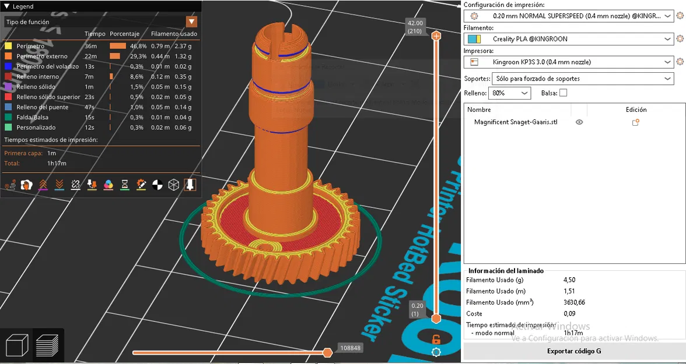Open Relleno 80% infill combo box
This screenshot has width=686, height=364.
(x=510, y=93)
